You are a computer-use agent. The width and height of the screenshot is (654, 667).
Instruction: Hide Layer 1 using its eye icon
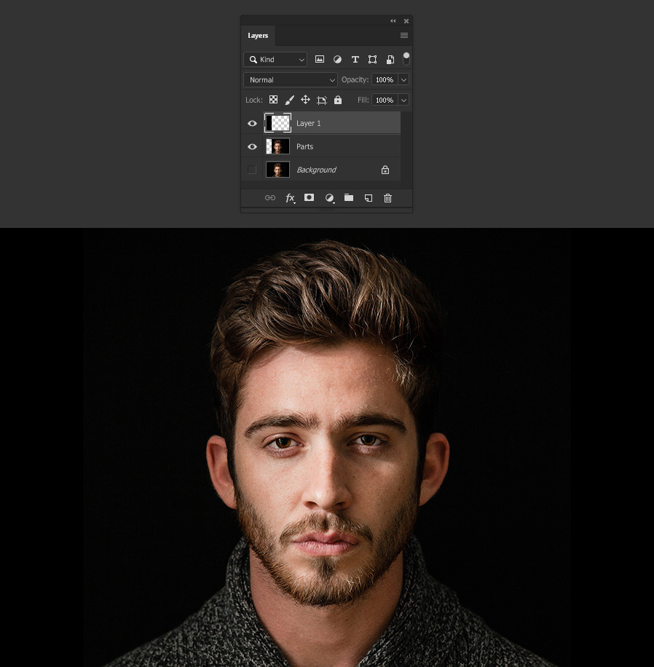(x=252, y=123)
